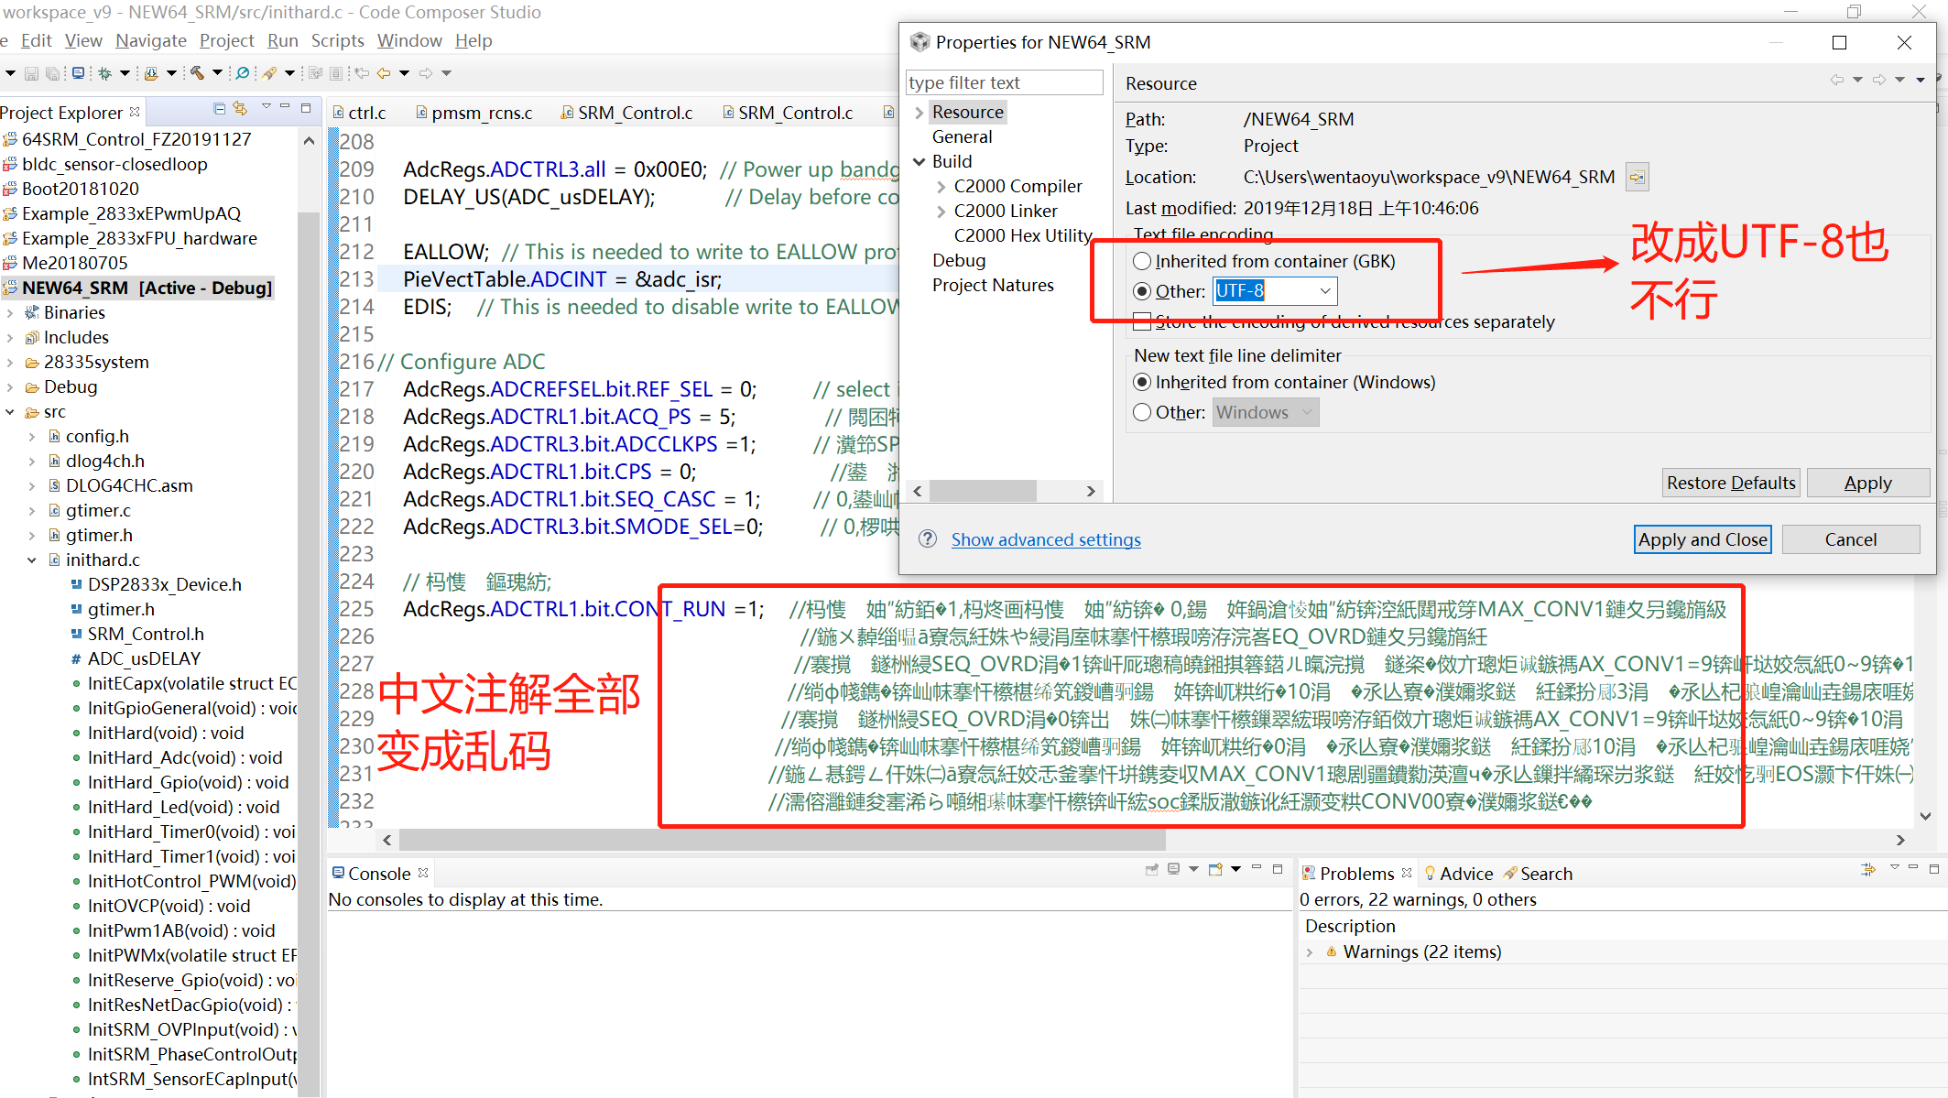Click the dialog help question mark icon
The width and height of the screenshot is (1948, 1098).
click(928, 539)
